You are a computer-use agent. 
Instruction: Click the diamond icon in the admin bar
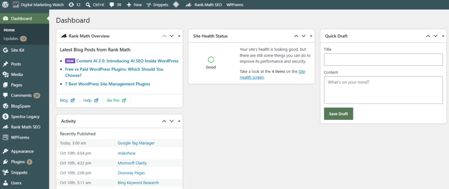tap(176, 4)
